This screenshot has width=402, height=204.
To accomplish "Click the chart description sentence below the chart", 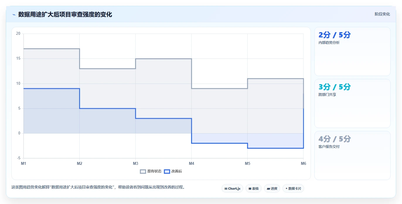I will click(x=98, y=187).
